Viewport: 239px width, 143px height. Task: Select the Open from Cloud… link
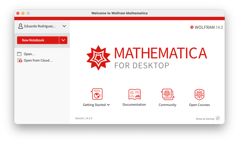point(38,61)
